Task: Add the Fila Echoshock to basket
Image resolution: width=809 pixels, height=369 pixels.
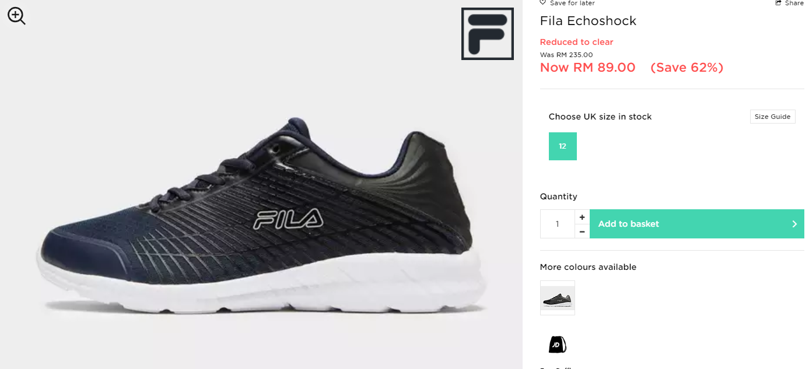Action: click(x=697, y=224)
